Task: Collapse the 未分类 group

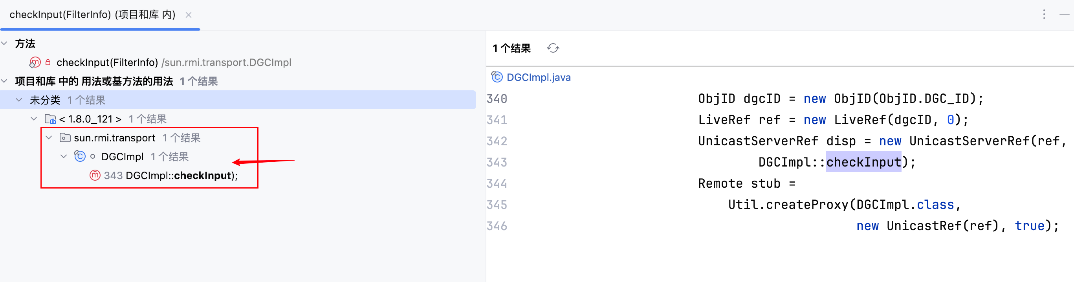Action: point(19,100)
